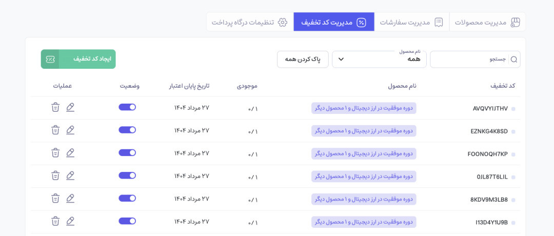
Task: Disable status toggle for code AVQVYIJTHV
Action: 127,107
